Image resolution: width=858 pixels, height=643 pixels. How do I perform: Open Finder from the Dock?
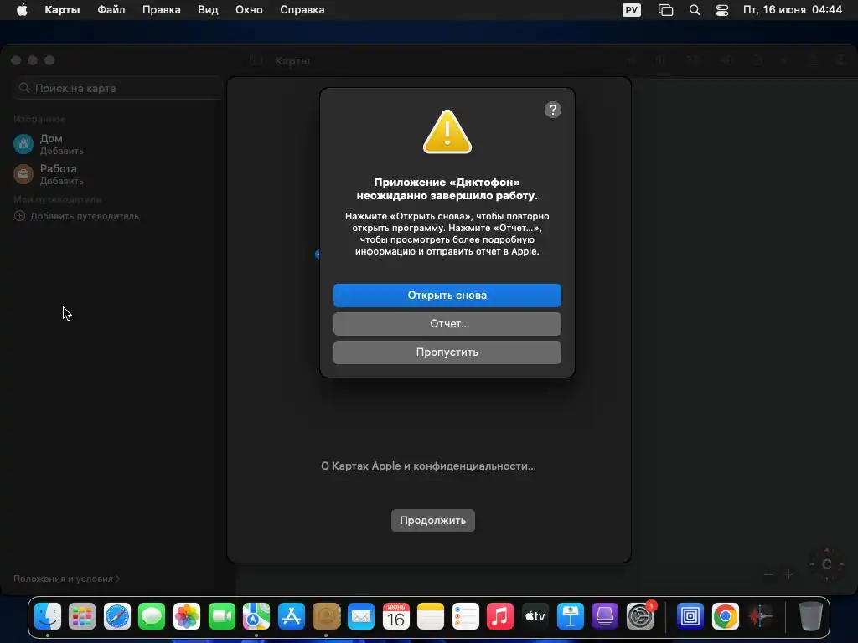(x=48, y=617)
